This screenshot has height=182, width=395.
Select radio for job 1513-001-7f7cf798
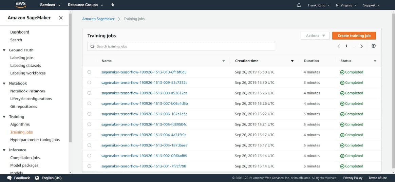89,166
